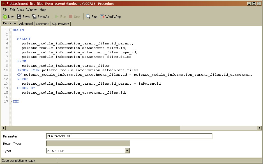Click the horizontal scrollbar left arrow
Screen dimensions: 263x164
click(x=3, y=128)
